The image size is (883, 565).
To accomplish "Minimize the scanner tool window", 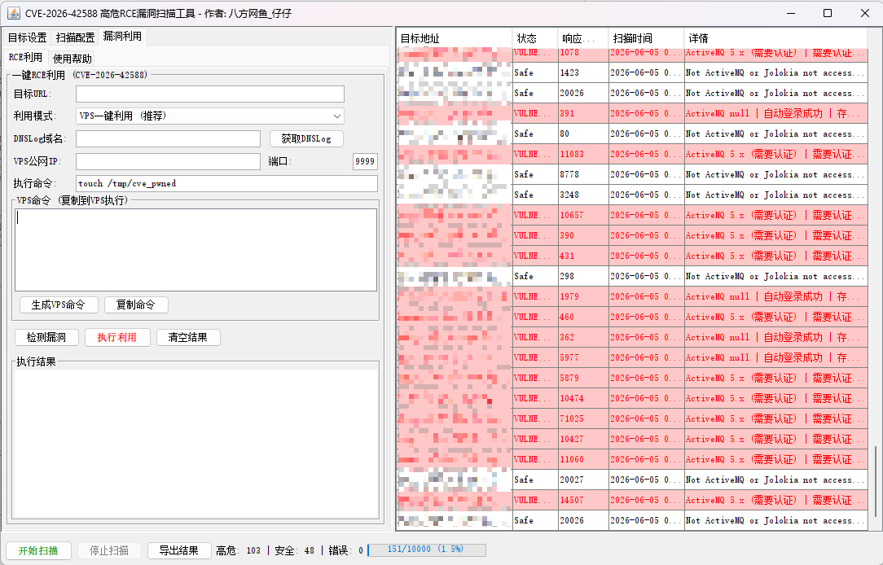I will point(791,13).
